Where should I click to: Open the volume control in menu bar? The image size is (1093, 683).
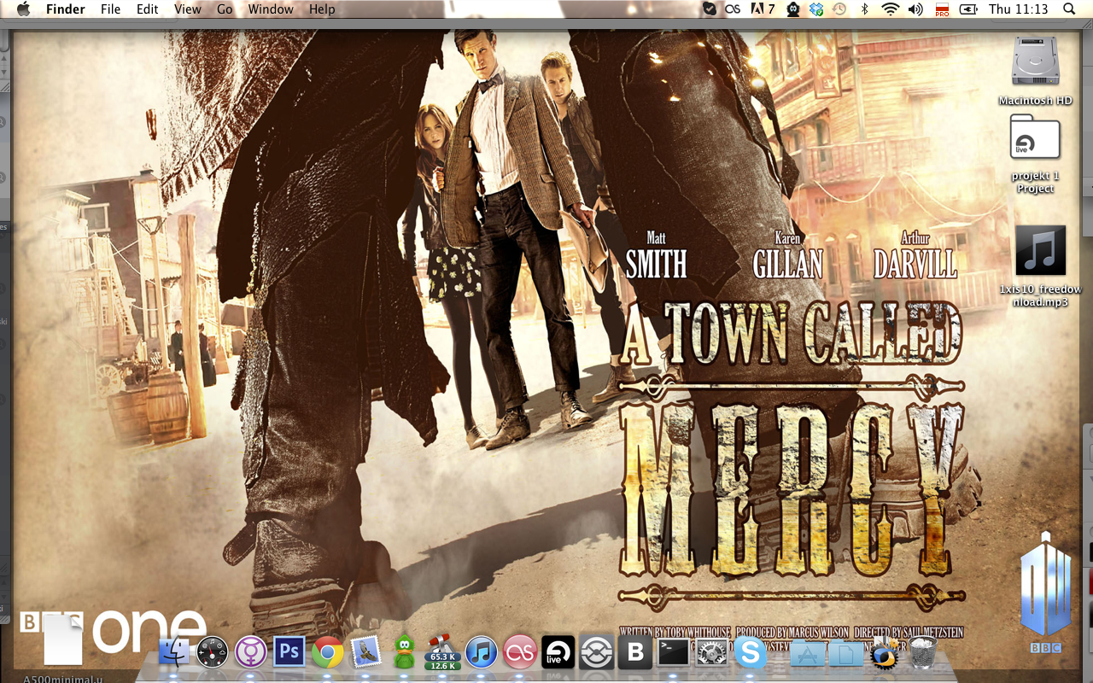pyautogui.click(x=915, y=9)
